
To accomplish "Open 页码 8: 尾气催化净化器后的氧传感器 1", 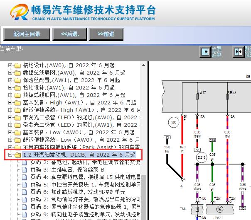I will [x=85, y=207].
